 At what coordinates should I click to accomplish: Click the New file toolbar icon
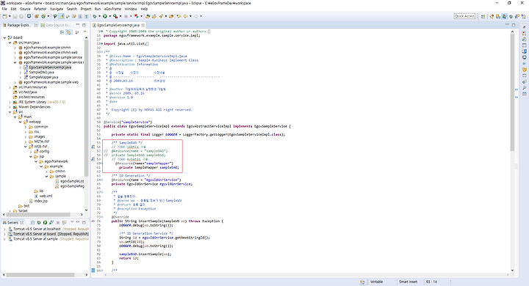coord(4,16)
